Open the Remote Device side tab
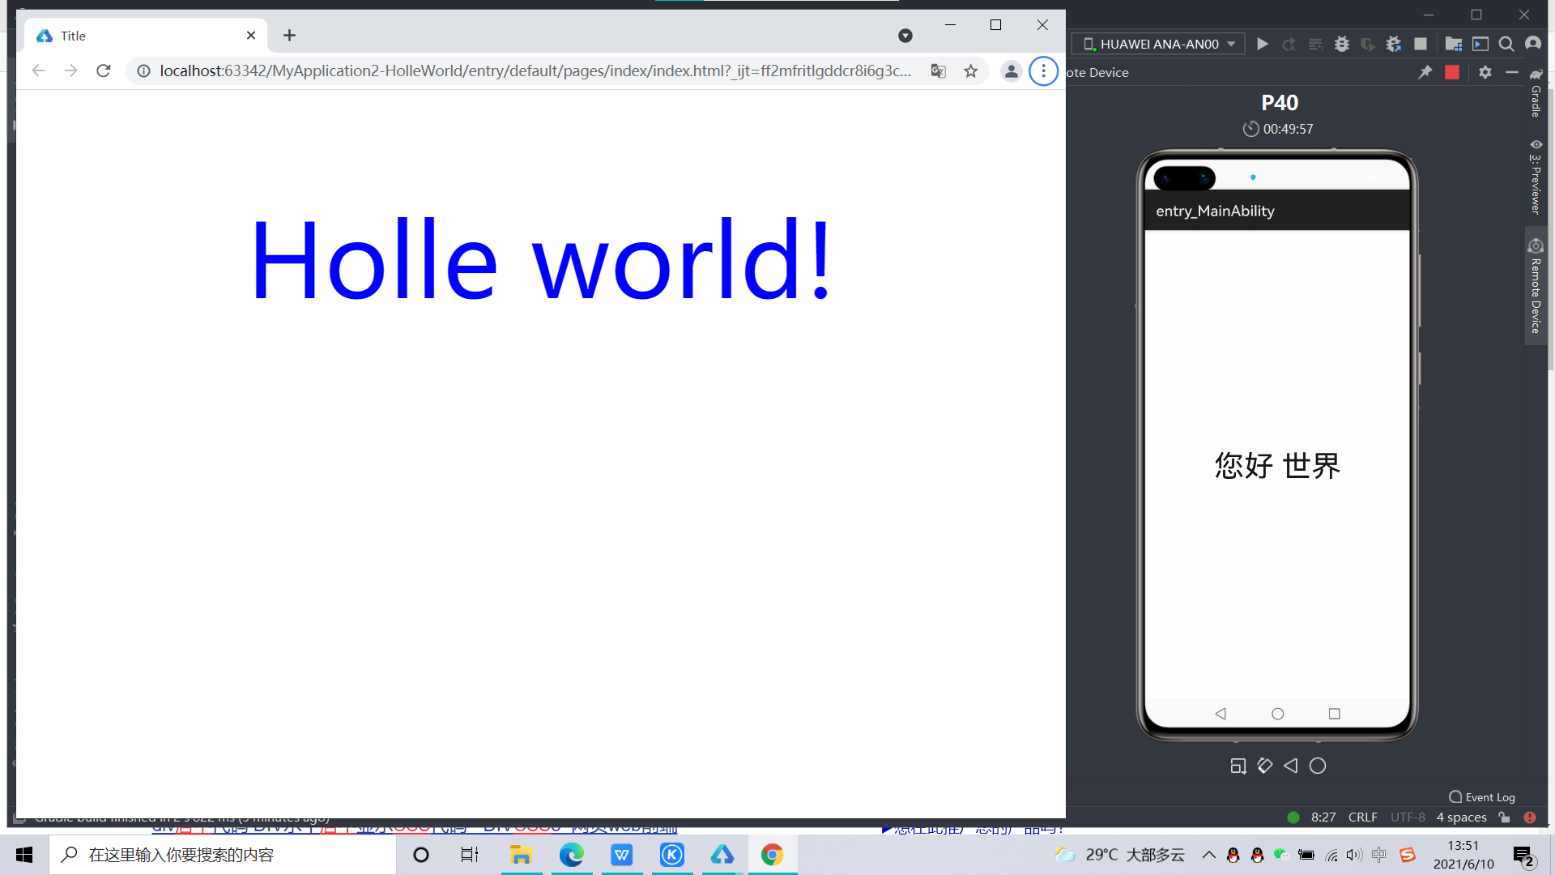 1535,288
